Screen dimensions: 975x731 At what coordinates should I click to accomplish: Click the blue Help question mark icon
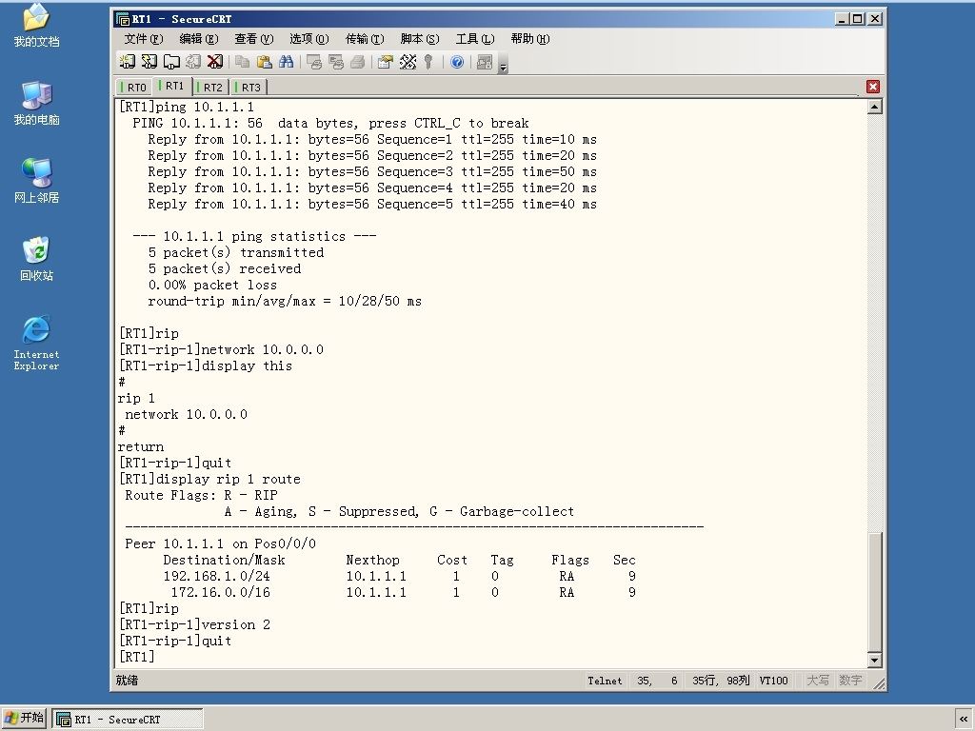coord(457,62)
